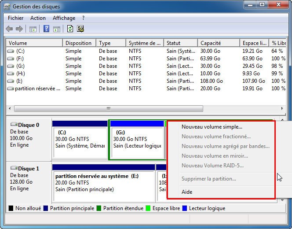Screen dimensions: 292x229
Task: Open the Affichage menu
Action: coord(64,18)
